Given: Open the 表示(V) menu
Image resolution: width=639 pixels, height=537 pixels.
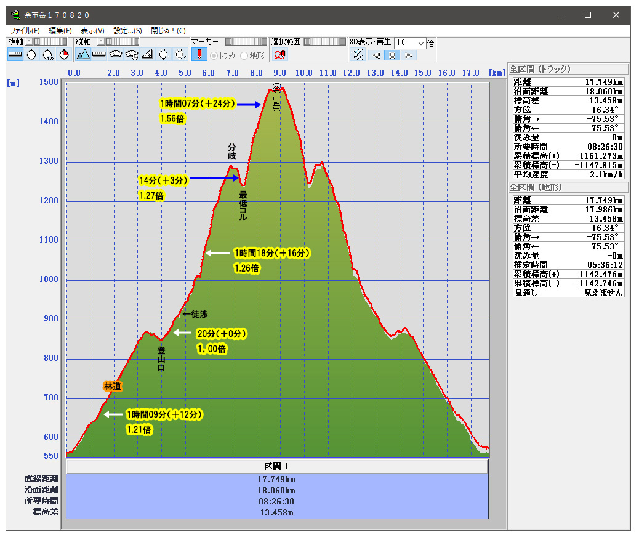Looking at the screenshot, I should (x=92, y=30).
